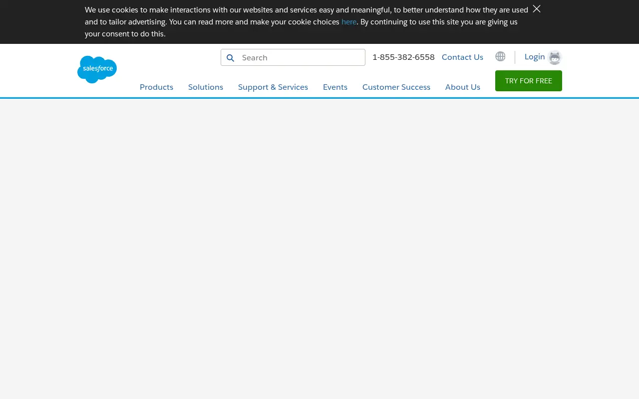This screenshot has height=399, width=639.
Task: Open the Solutions menu
Action: coord(206,87)
